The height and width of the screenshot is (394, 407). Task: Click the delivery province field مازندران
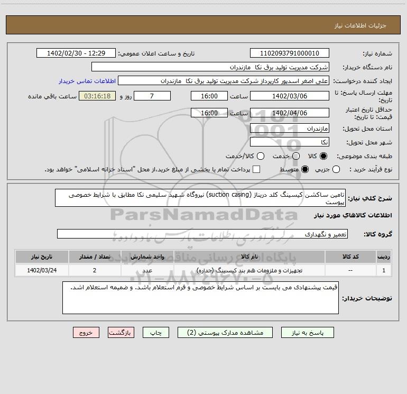[x=290, y=129]
